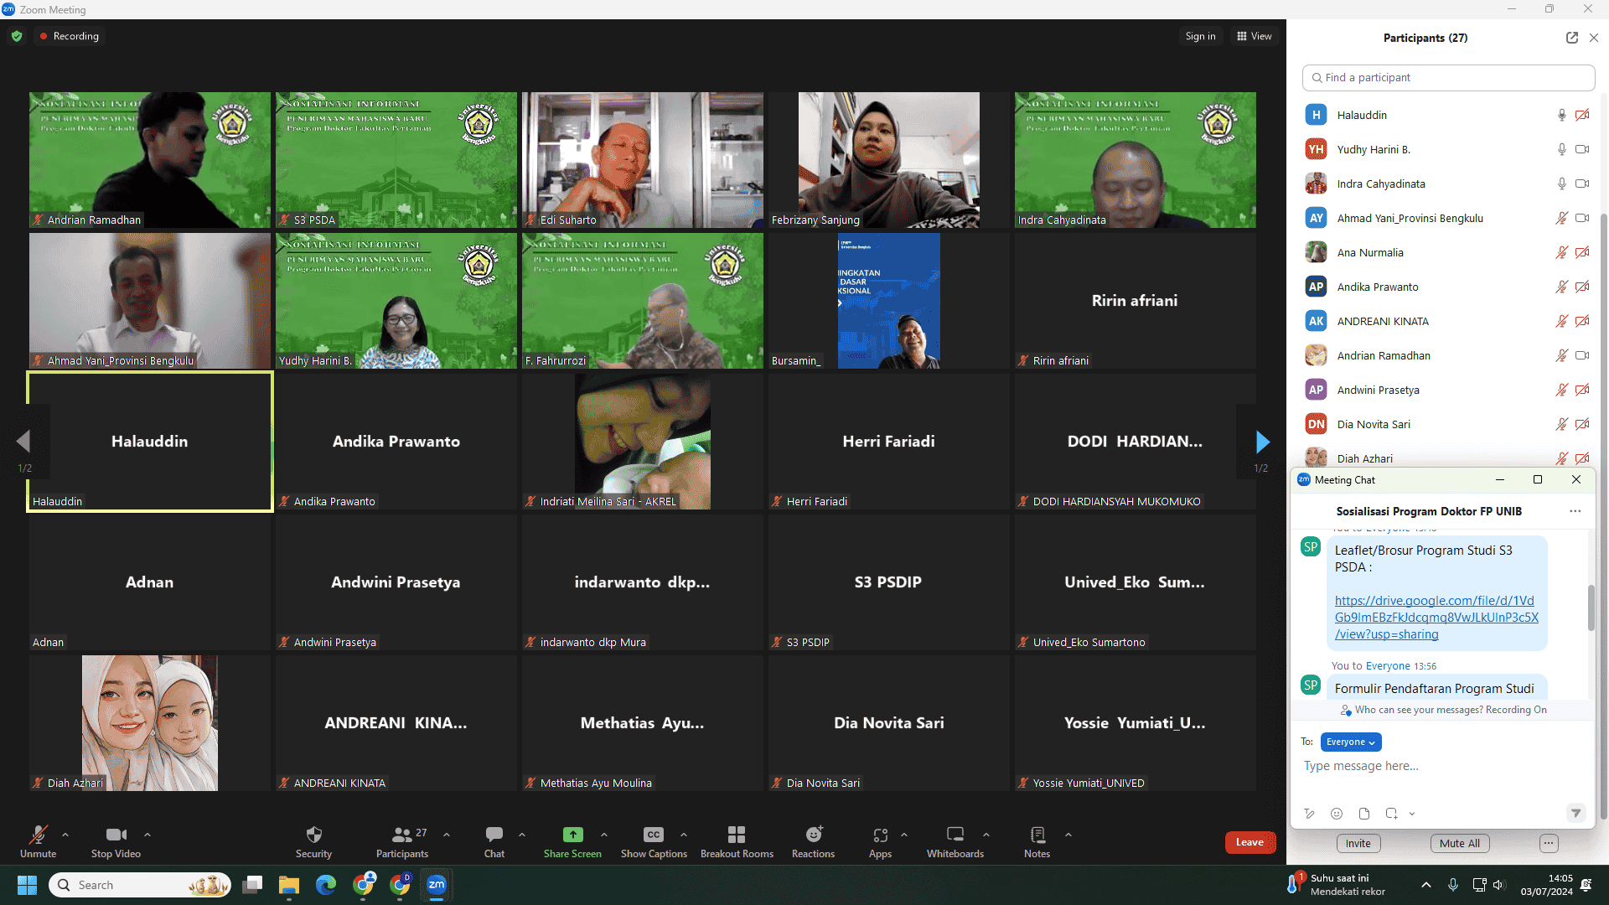1609x905 pixels.
Task: Expand the Chat options caret
Action: pyautogui.click(x=522, y=835)
